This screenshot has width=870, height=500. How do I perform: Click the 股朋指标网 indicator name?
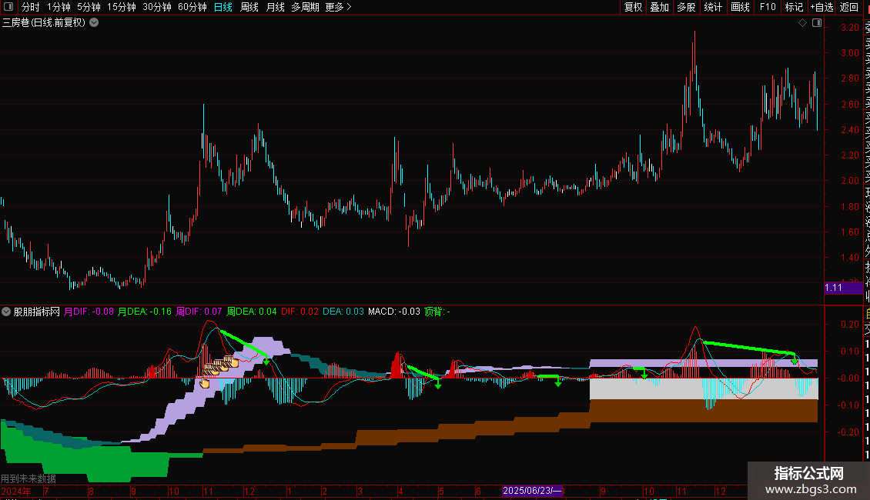[37, 312]
